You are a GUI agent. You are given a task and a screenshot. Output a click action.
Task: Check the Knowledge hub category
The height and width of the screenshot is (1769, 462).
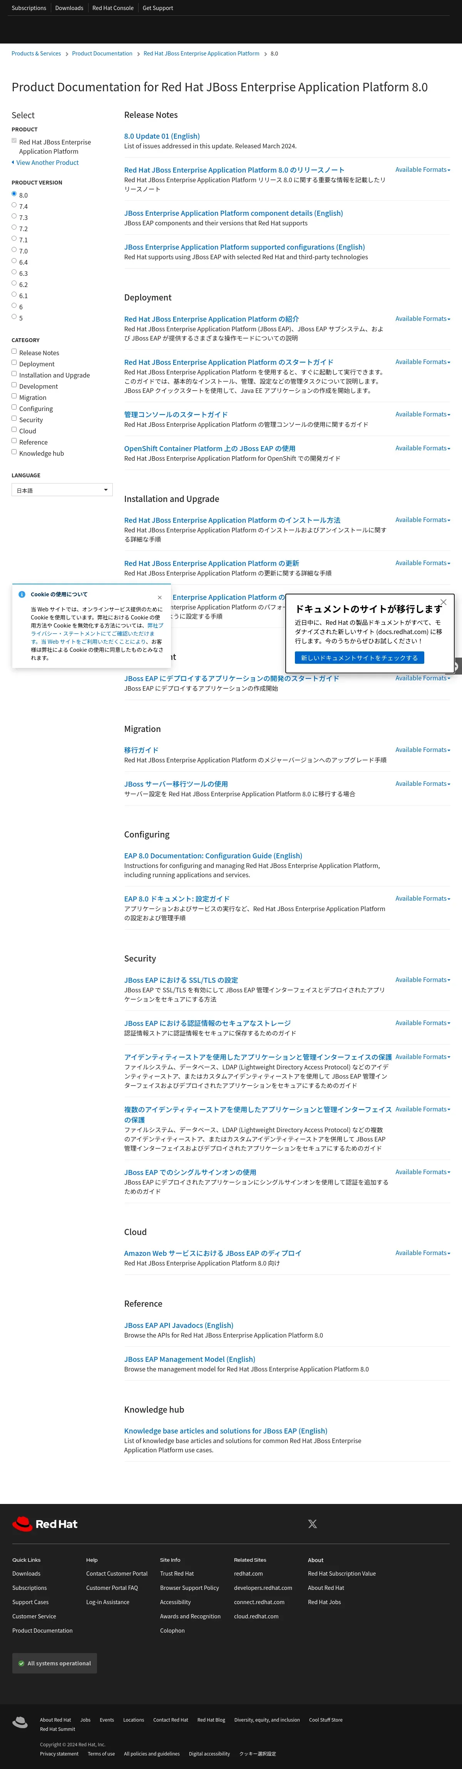(x=14, y=452)
